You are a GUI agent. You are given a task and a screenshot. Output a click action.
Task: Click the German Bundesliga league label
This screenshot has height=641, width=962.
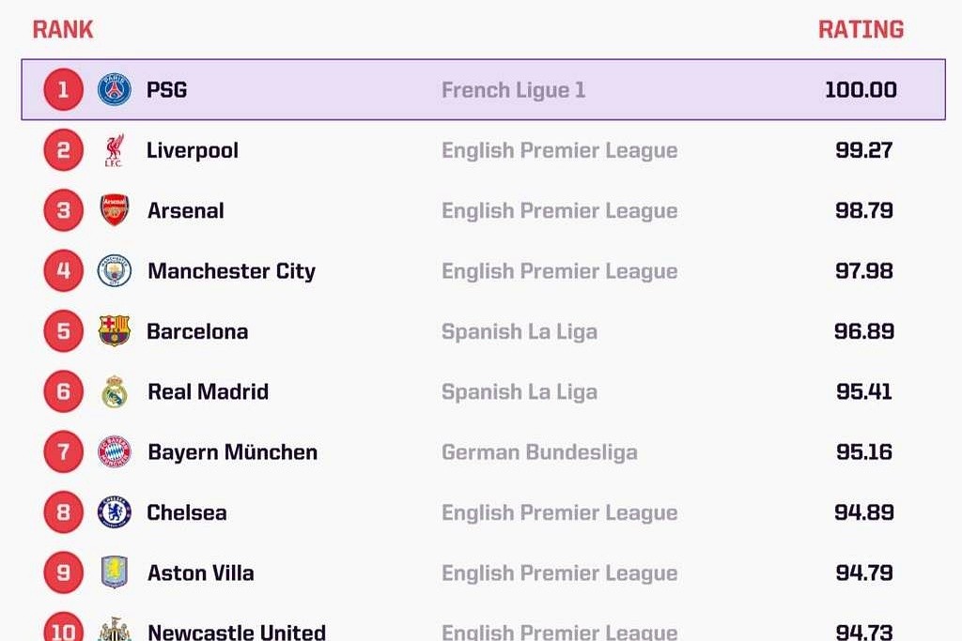(540, 452)
